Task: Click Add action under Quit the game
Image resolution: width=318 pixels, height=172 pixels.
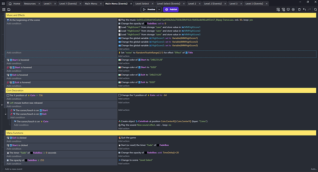Action: click(124, 141)
